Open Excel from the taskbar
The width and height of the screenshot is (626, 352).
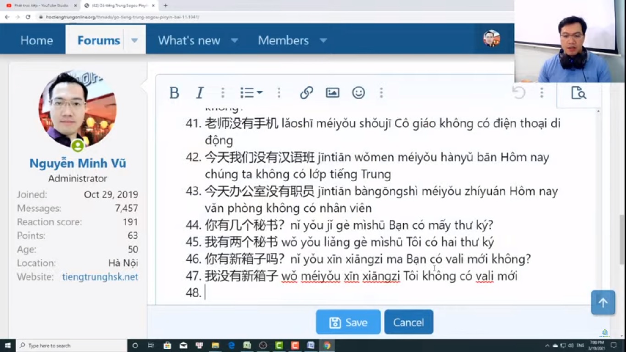tap(247, 346)
